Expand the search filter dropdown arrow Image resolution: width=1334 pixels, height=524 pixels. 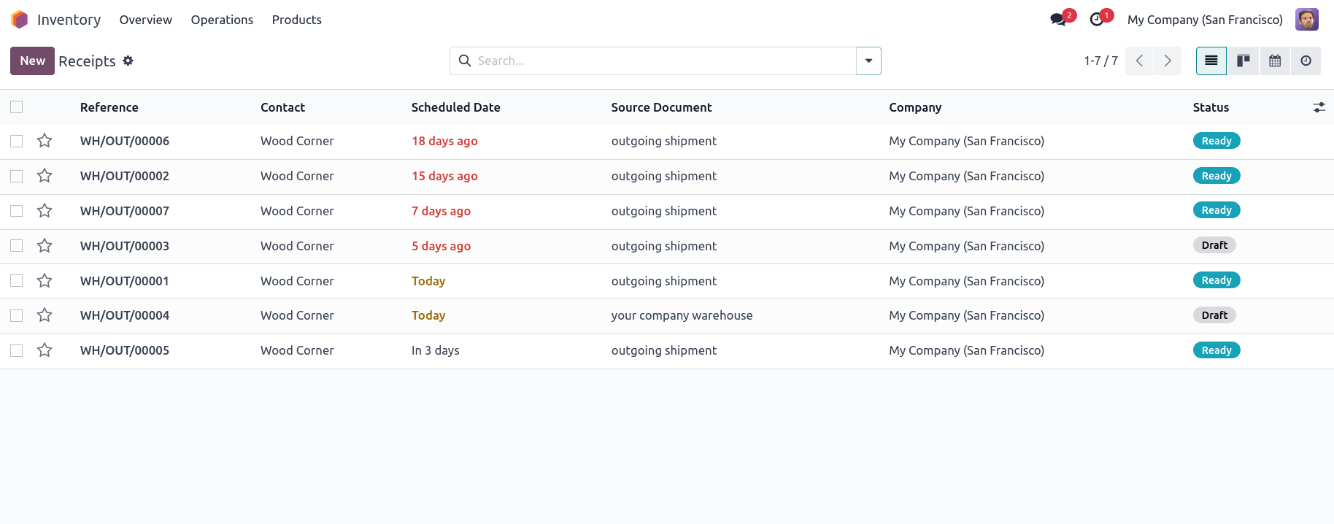[x=868, y=61]
